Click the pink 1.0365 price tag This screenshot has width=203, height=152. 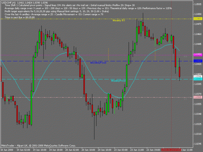point(198,97)
